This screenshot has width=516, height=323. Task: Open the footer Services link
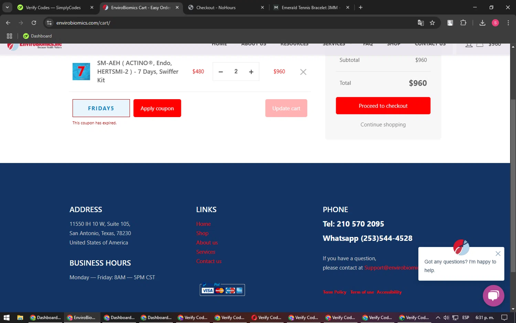(206, 252)
